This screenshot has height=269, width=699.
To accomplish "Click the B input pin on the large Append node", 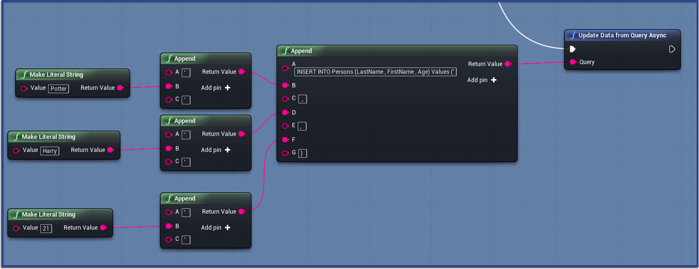I will (286, 85).
